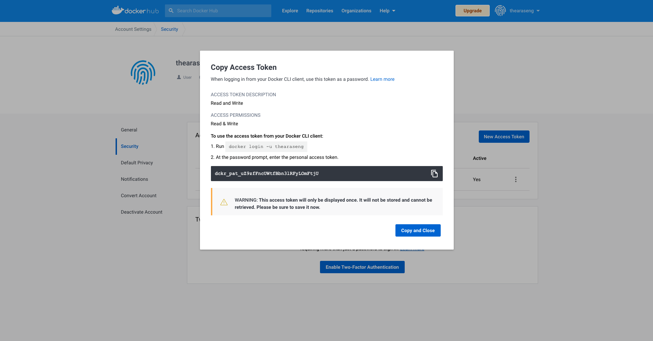Select Security in settings sidebar
The image size is (653, 341).
pos(130,146)
